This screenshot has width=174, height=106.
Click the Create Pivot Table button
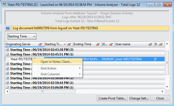point(113,98)
